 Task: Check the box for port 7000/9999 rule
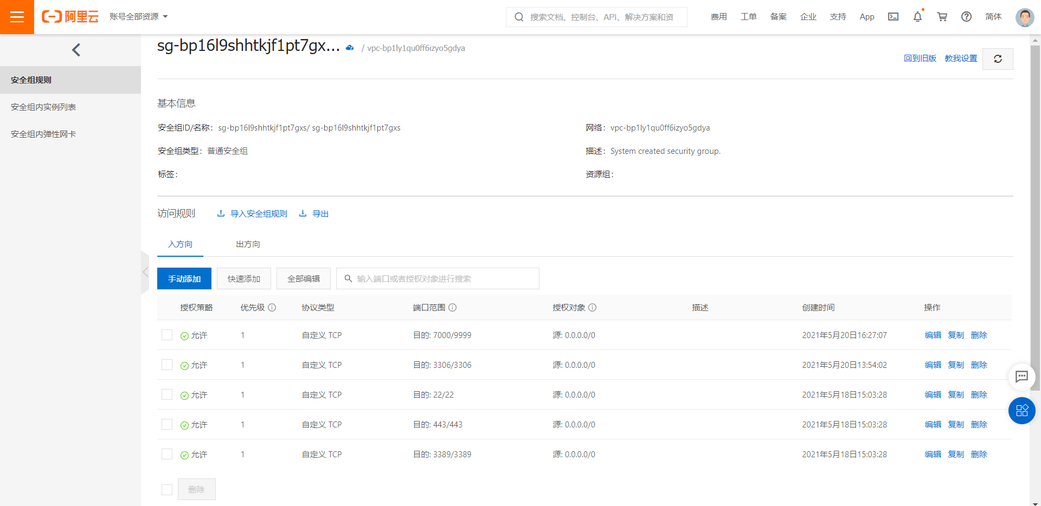click(167, 335)
